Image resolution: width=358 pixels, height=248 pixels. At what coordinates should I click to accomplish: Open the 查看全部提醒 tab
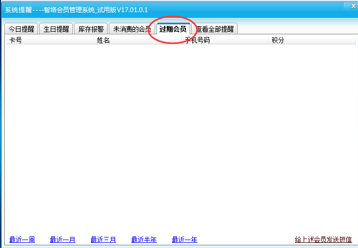[215, 29]
